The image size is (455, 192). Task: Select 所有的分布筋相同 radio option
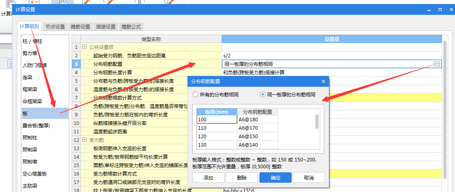pyautogui.click(x=216, y=94)
